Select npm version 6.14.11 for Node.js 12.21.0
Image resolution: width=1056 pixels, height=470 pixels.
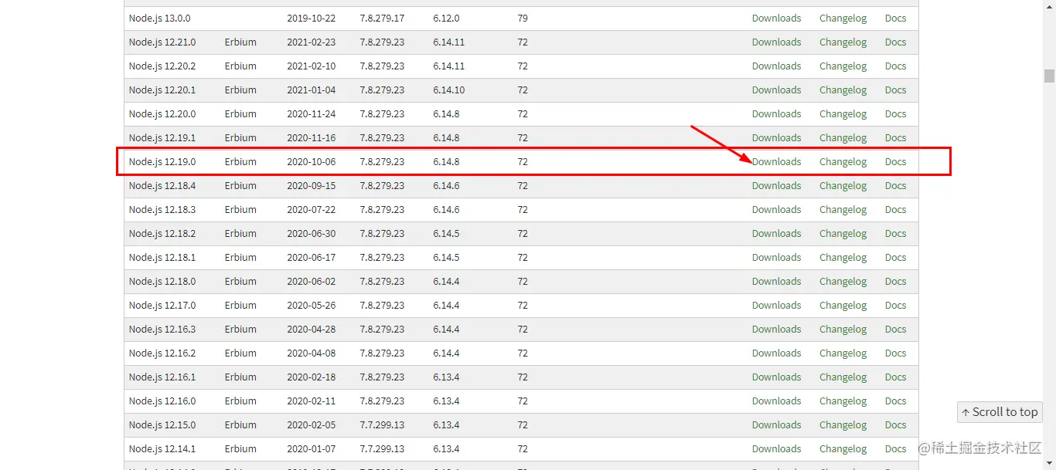[448, 42]
